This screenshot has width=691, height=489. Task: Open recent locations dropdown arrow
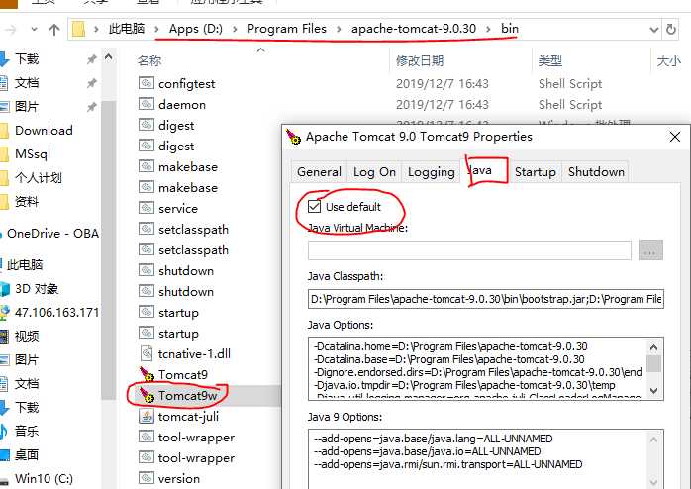coord(34,30)
